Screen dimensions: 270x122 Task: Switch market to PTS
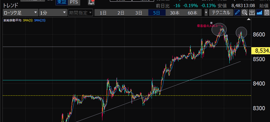[x=74, y=2]
